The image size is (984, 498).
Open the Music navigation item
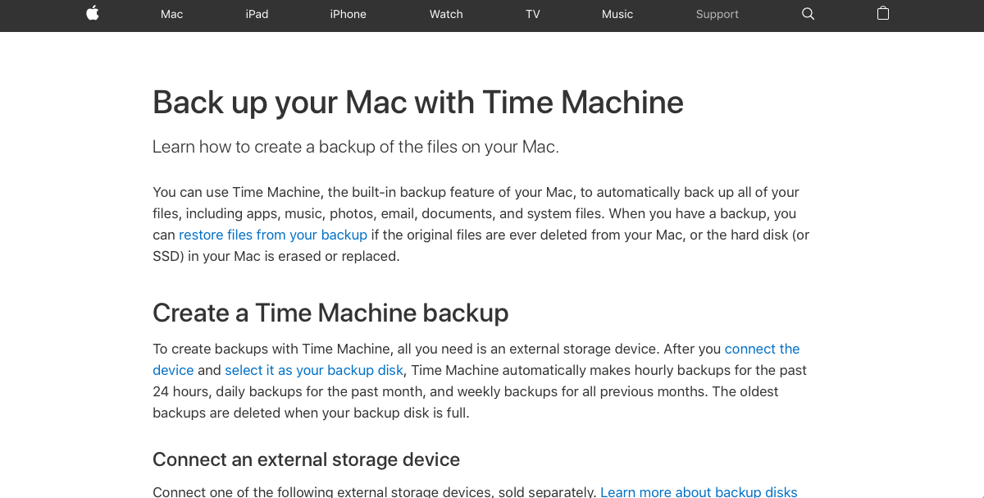click(617, 14)
